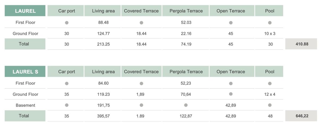Select the 410.88 grand total box
The image size is (319, 126).
[x=302, y=44]
